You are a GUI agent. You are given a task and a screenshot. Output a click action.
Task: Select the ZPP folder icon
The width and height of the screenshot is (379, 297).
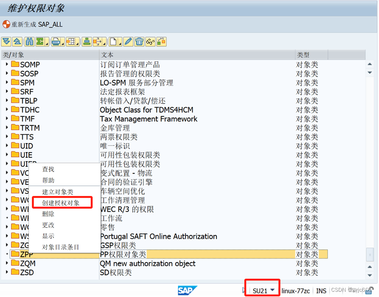point(15,254)
